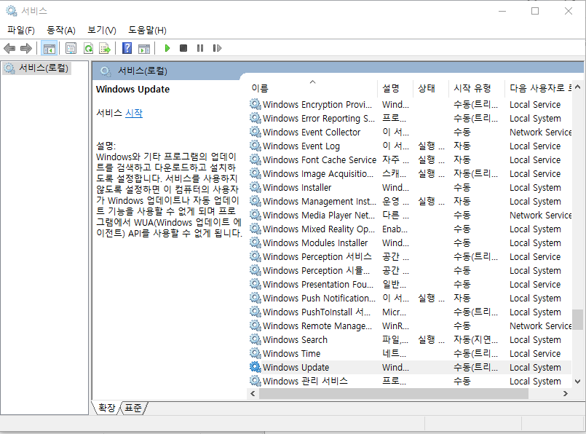Click 자동(지연... startup type of Windows Search
This screenshot has height=434, width=586.
[475, 339]
